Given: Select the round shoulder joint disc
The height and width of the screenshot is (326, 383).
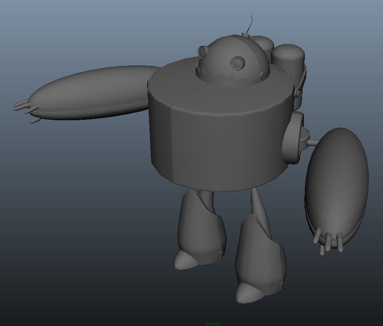Looking at the screenshot, I should click(292, 138).
